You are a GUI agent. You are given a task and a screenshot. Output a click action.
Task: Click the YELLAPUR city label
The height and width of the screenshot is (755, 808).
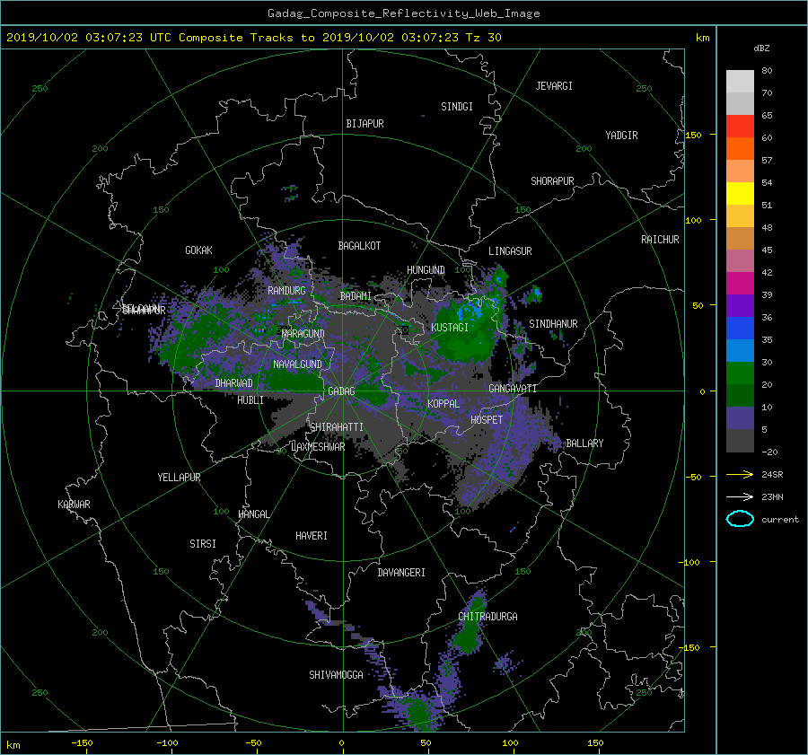pyautogui.click(x=179, y=478)
